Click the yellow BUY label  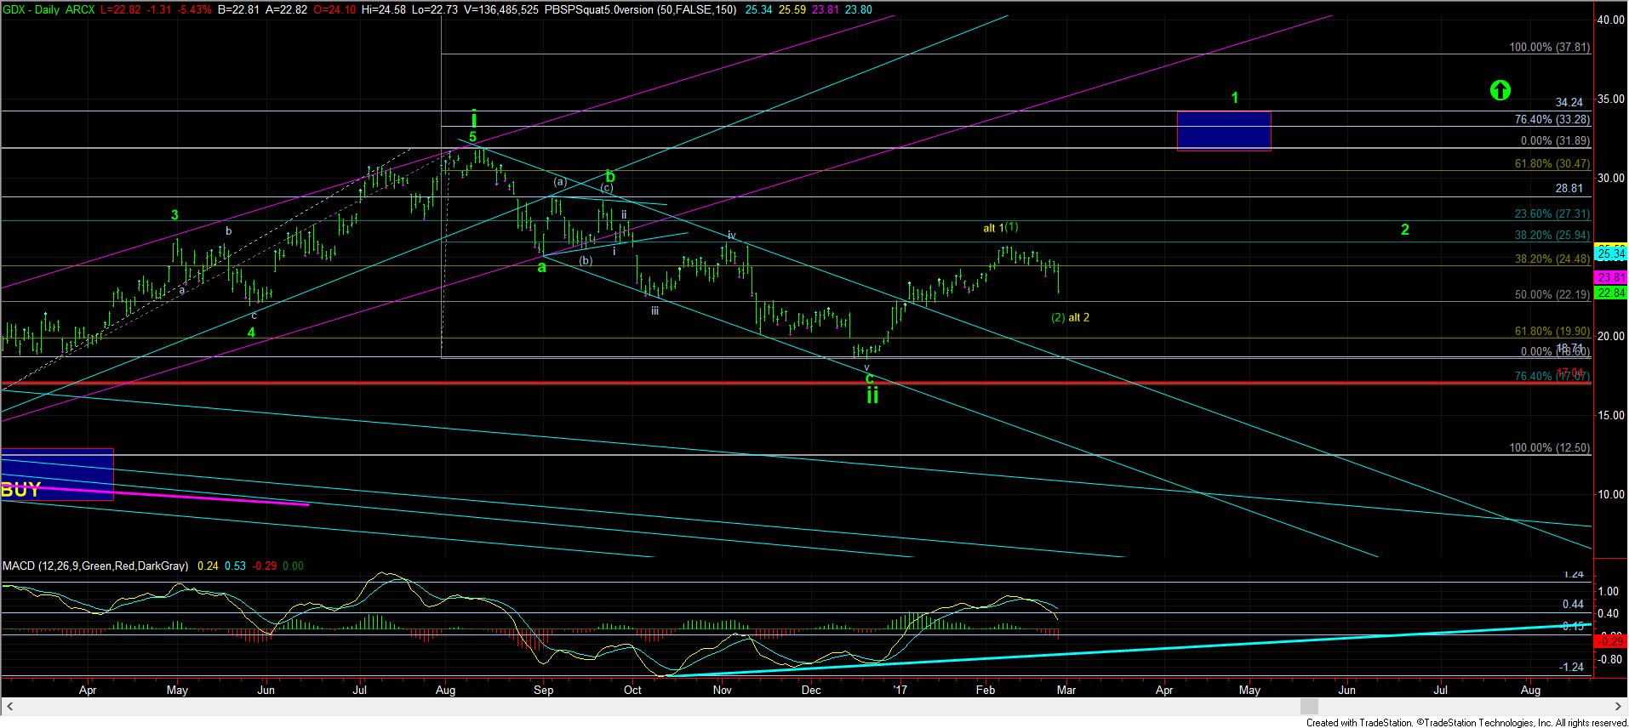[x=20, y=490]
